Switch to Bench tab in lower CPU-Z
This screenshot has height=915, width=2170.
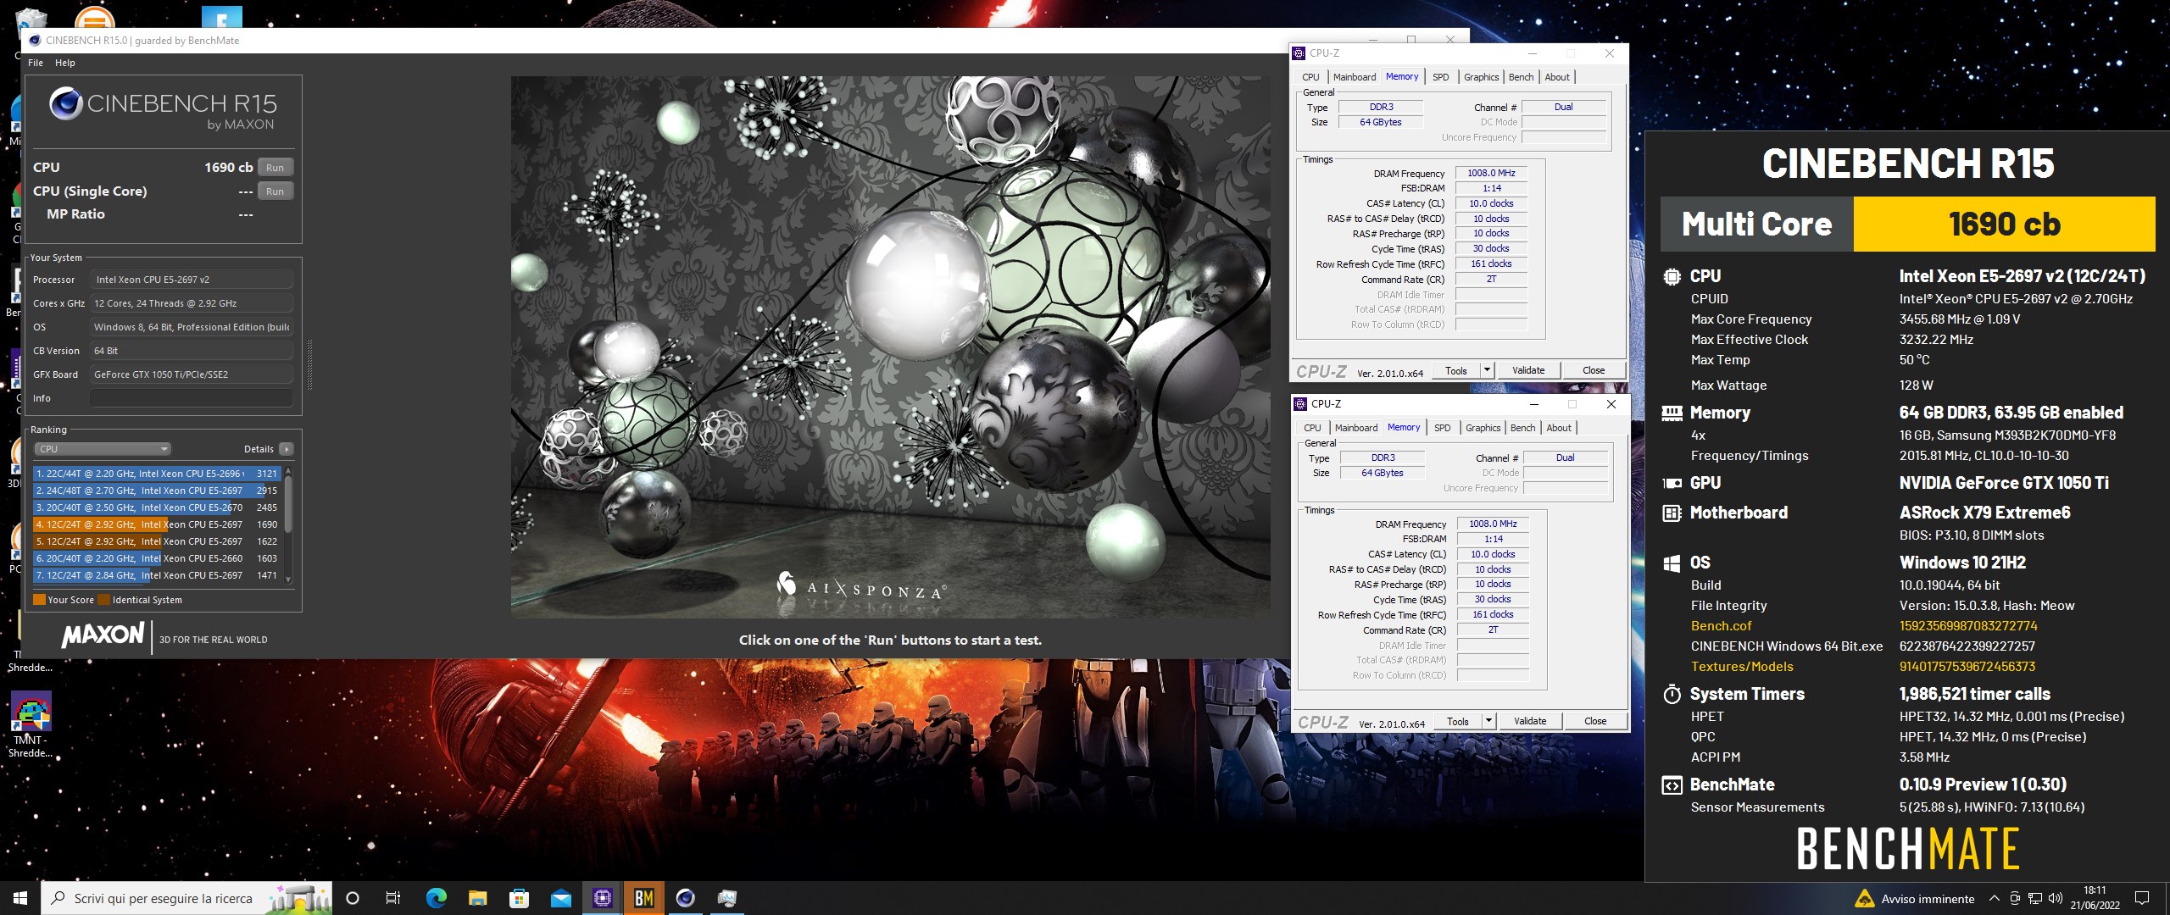(x=1523, y=428)
